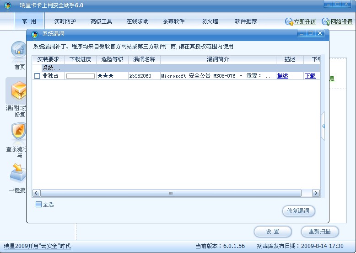This screenshot has width=356, height=253.
Task: Click the horizontal scrollbar thumb
Action: pos(171,193)
